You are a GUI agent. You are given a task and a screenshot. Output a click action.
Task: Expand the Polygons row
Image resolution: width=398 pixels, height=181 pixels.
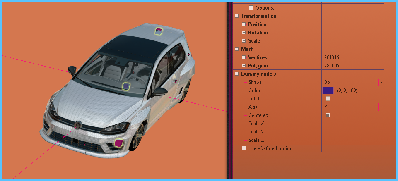(244, 66)
